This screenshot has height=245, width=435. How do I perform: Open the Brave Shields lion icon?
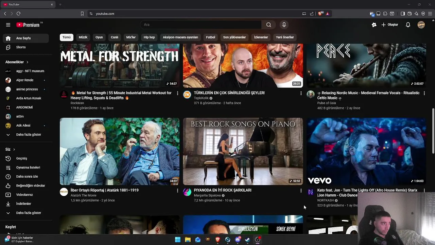(x=320, y=14)
